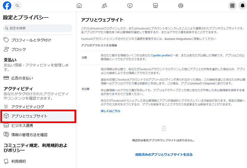Open Friends icon in top bar

[x=104, y=6]
